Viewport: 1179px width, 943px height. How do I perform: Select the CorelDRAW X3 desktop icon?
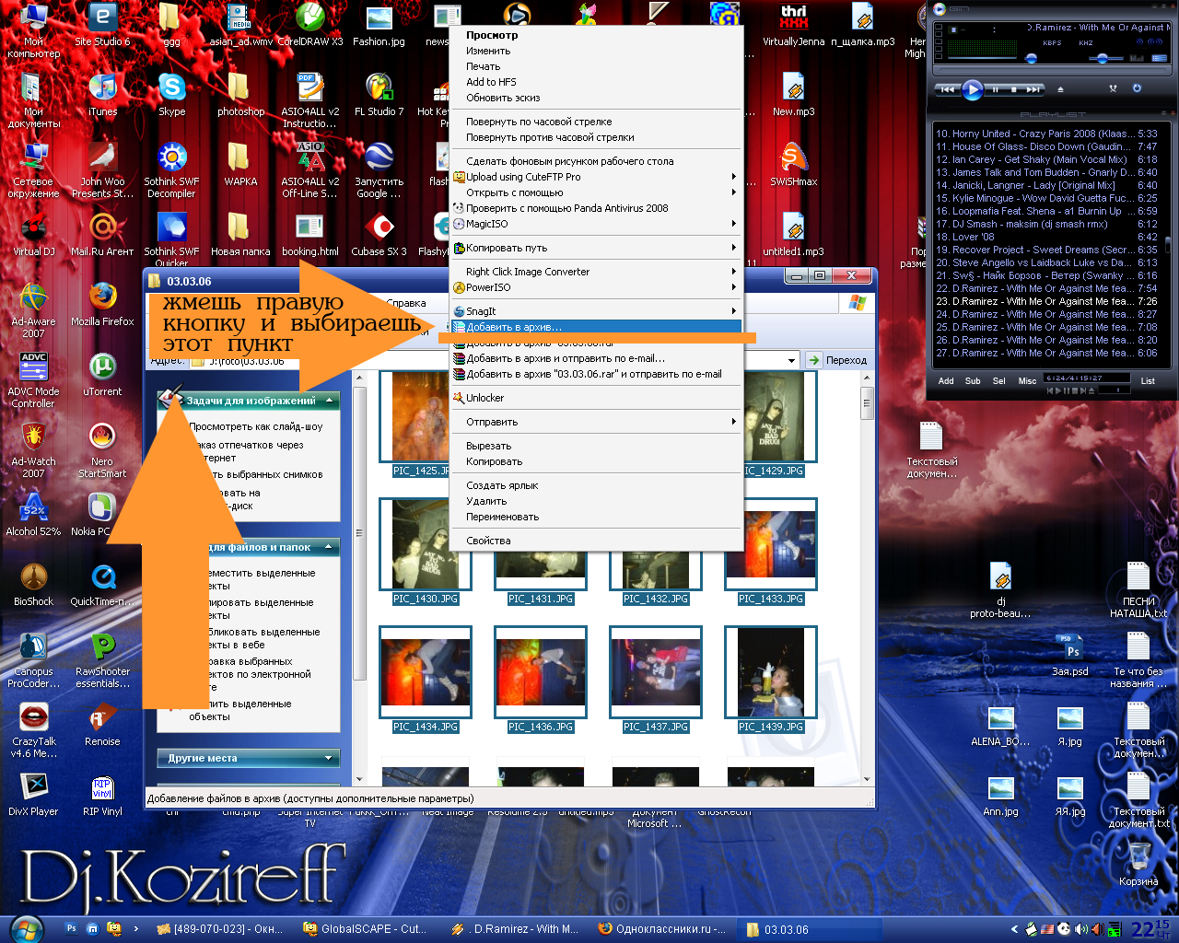(x=309, y=25)
